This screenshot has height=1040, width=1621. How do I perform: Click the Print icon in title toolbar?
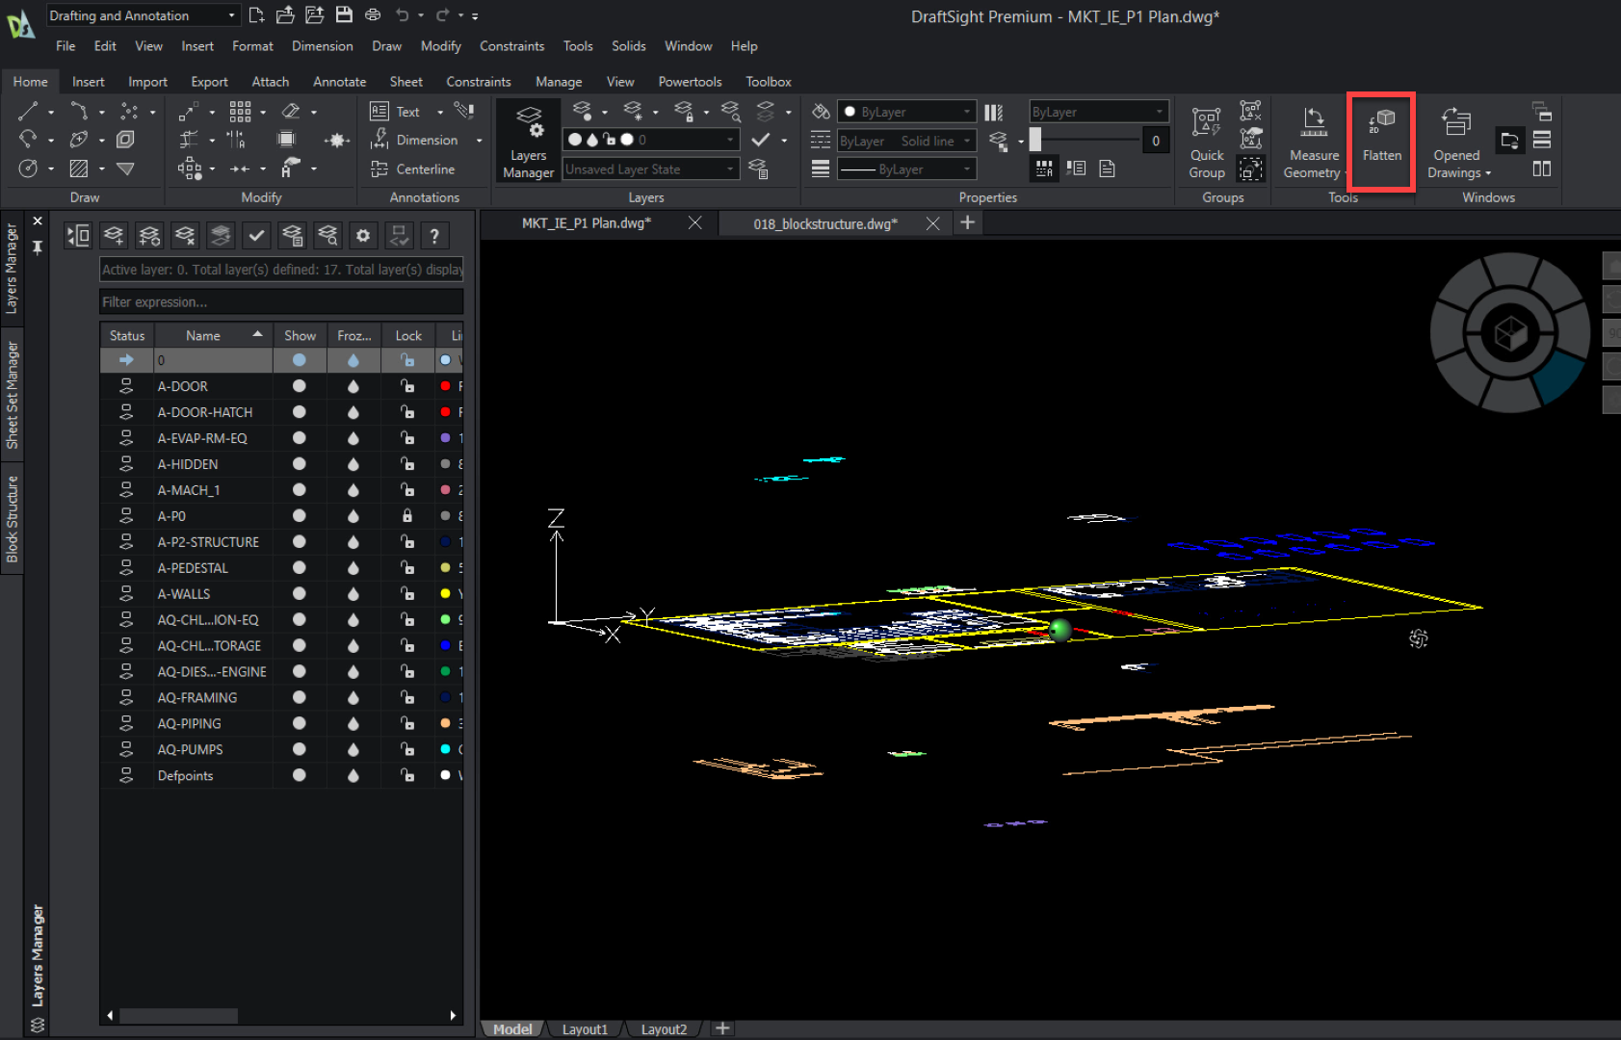click(x=373, y=14)
